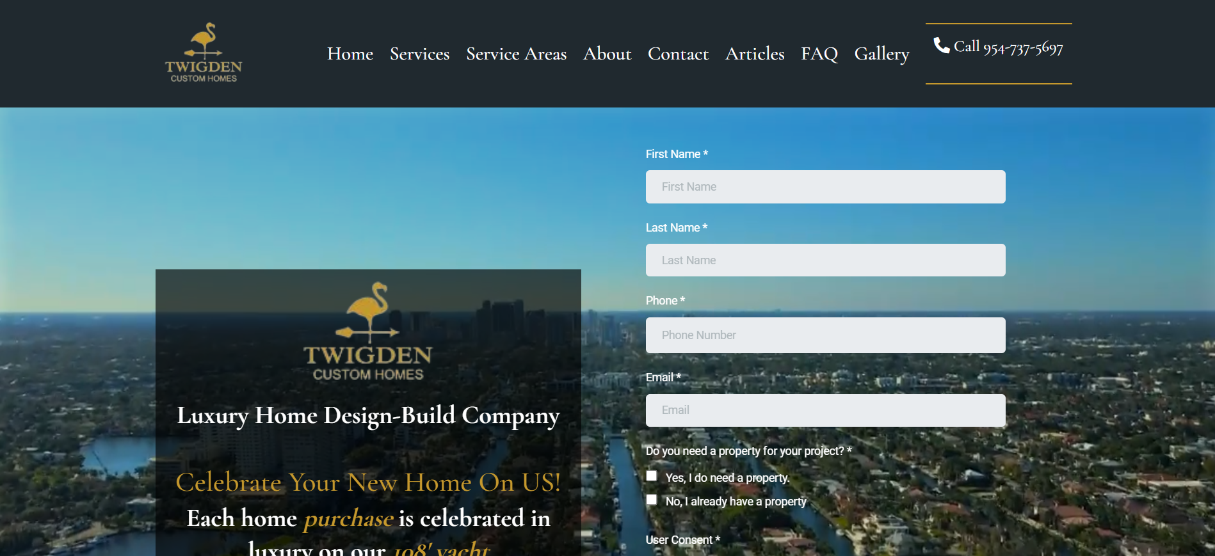Open the Articles section

coord(755,54)
